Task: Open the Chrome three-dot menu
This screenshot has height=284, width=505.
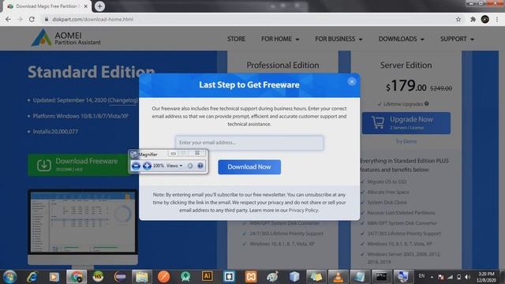Action: point(497,19)
